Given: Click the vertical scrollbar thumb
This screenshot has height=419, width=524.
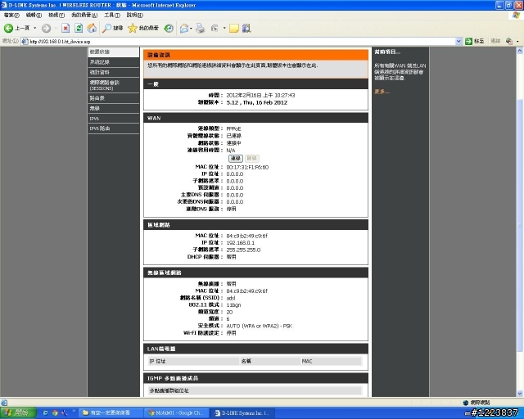Looking at the screenshot, I should point(520,225).
